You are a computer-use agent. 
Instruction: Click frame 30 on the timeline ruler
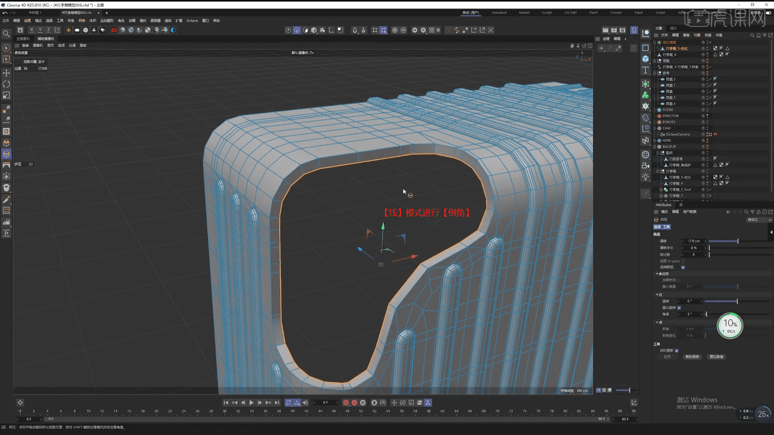click(225, 411)
